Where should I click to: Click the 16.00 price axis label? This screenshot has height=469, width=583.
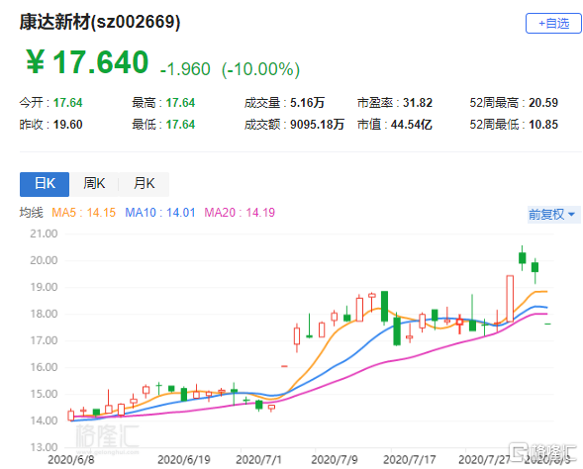click(44, 367)
